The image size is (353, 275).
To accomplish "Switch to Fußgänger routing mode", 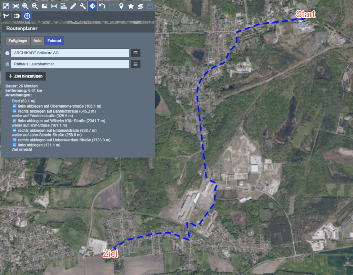I will tap(18, 41).
